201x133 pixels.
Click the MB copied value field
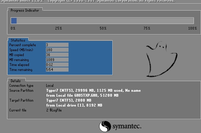click(x=57, y=55)
